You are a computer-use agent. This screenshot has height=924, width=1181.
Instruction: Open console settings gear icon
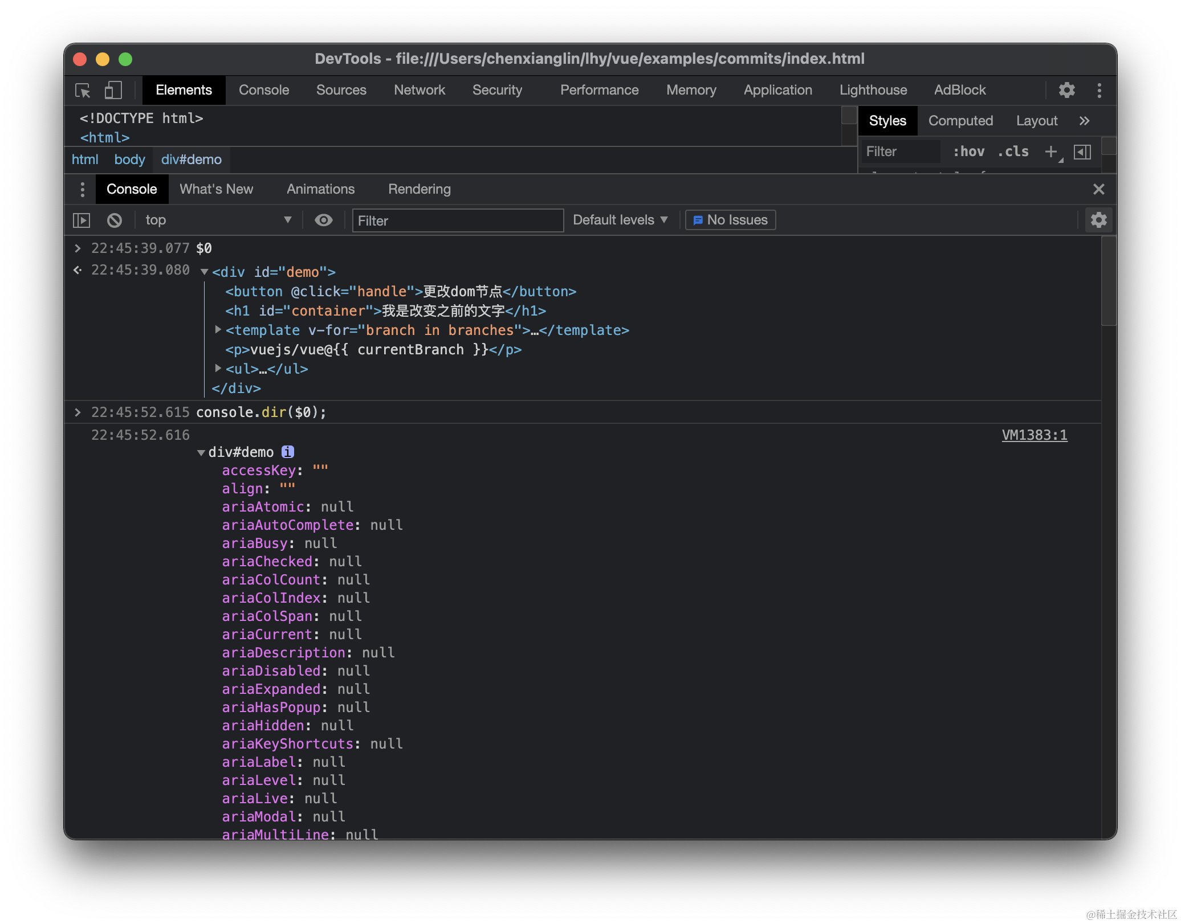(1098, 220)
